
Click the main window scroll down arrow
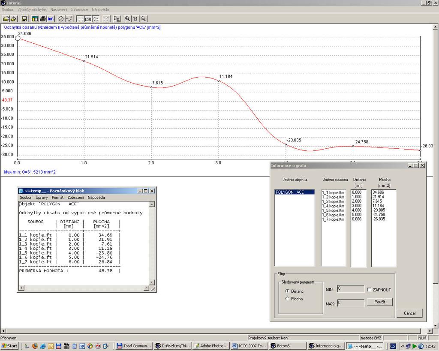coord(436,325)
